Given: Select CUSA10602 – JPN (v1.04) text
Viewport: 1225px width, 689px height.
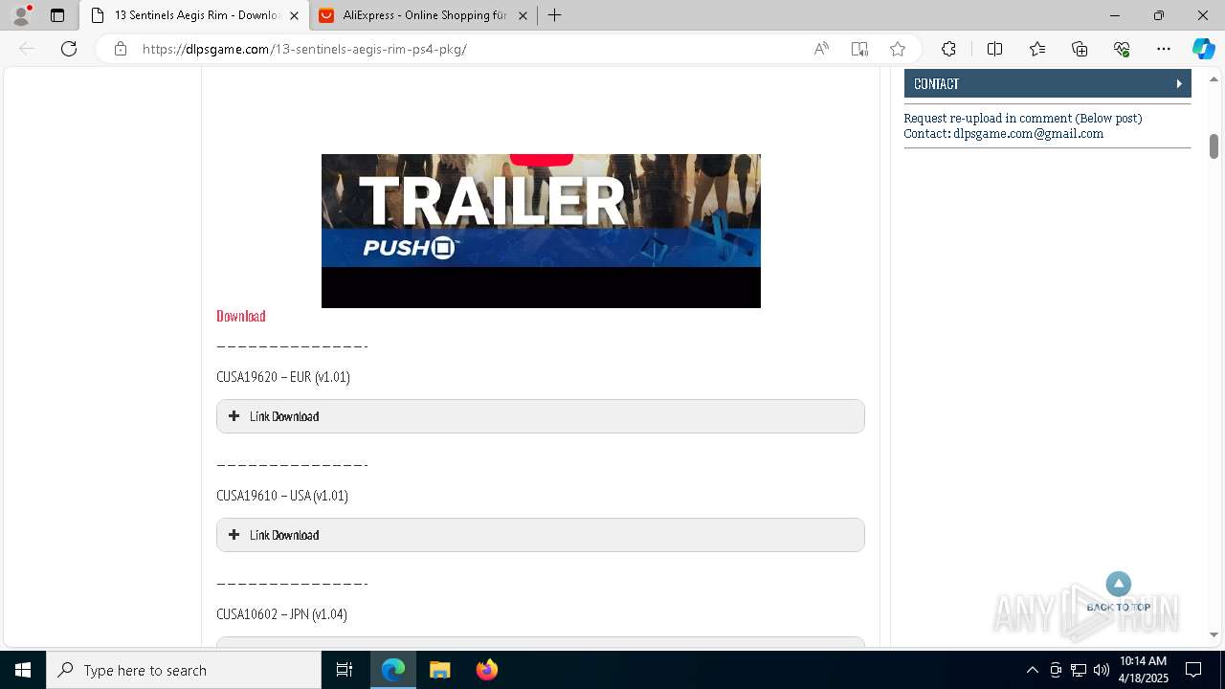Looking at the screenshot, I should click(x=281, y=614).
